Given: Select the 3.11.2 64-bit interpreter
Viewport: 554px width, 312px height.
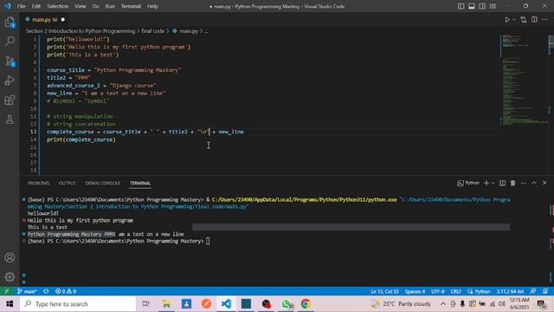Looking at the screenshot, I should 510,291.
